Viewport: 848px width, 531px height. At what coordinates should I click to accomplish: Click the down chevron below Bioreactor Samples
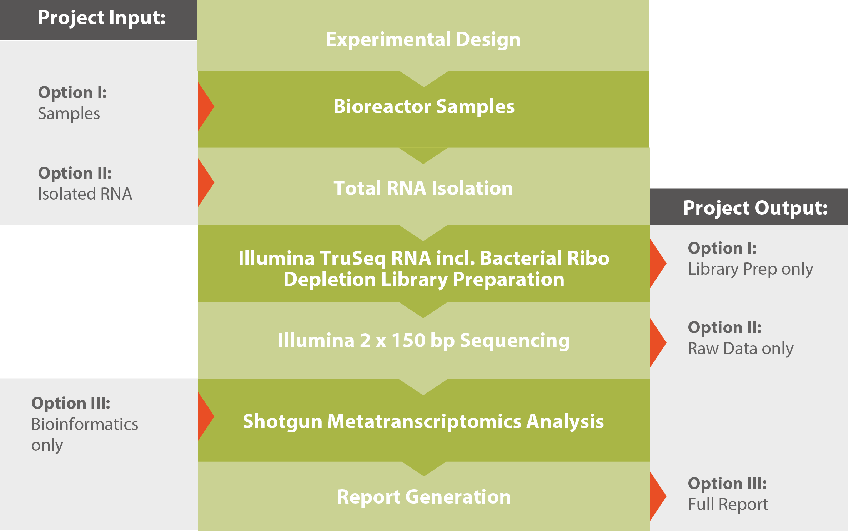pyautogui.click(x=423, y=156)
